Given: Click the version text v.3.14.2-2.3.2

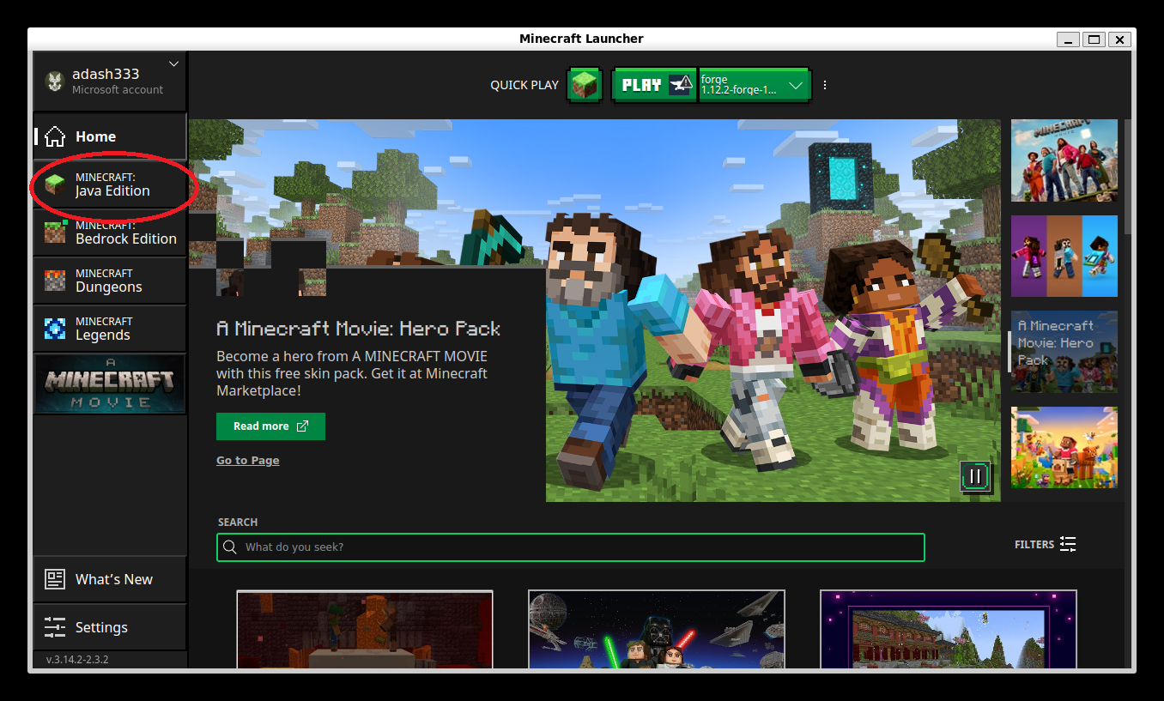Looking at the screenshot, I should point(77,660).
